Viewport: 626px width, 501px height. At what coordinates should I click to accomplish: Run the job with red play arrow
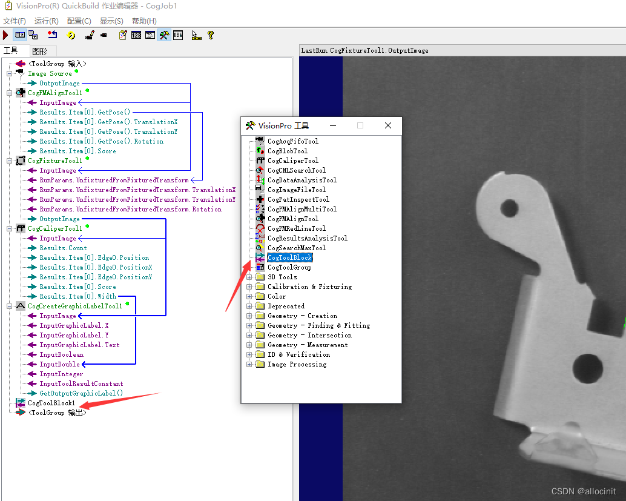point(5,35)
